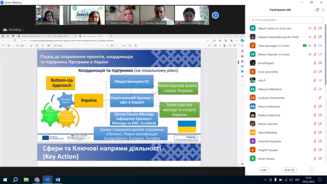
Task: Click the PDF page number field
Action: 118,45
